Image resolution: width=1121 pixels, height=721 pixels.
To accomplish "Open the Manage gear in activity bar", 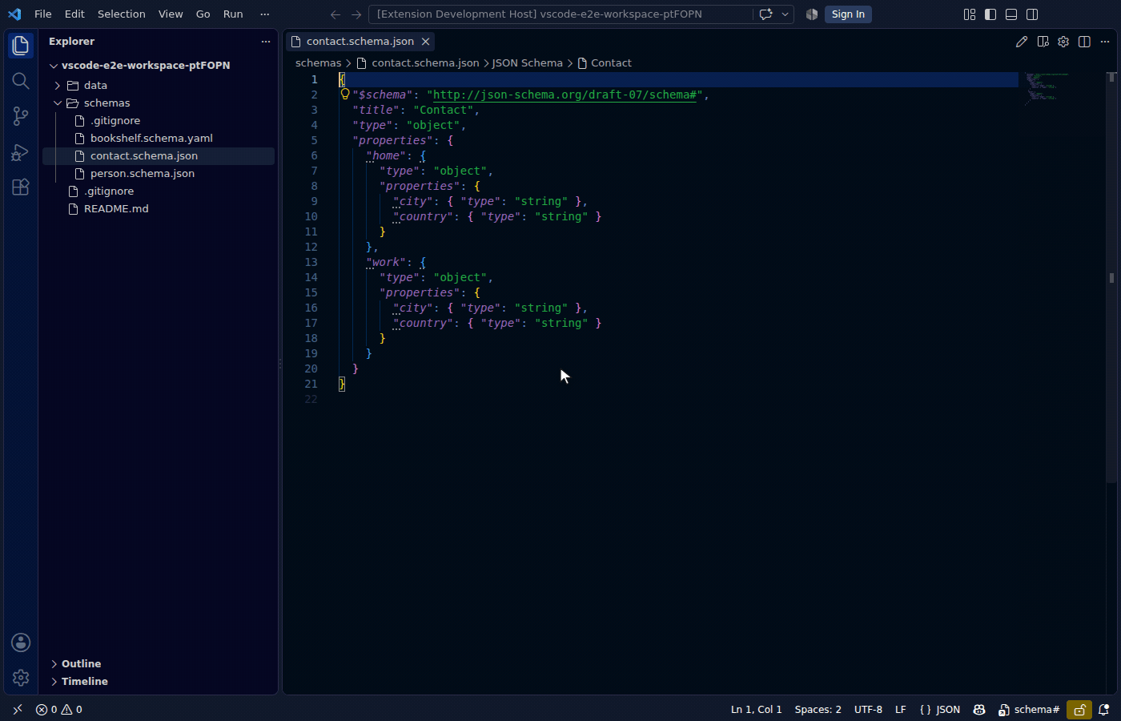I will click(21, 678).
